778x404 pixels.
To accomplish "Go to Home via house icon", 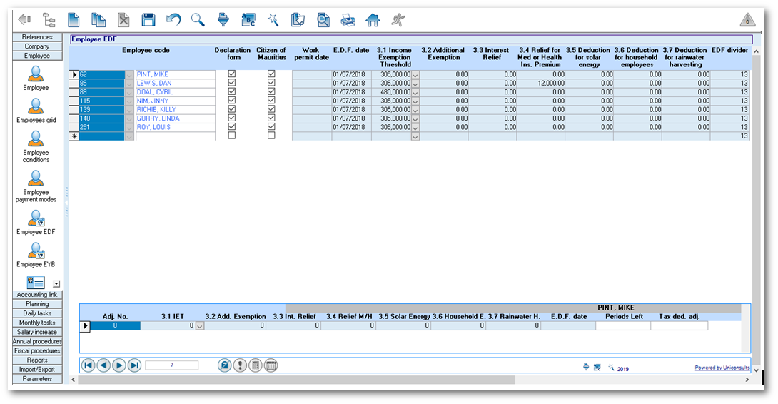I will [373, 20].
